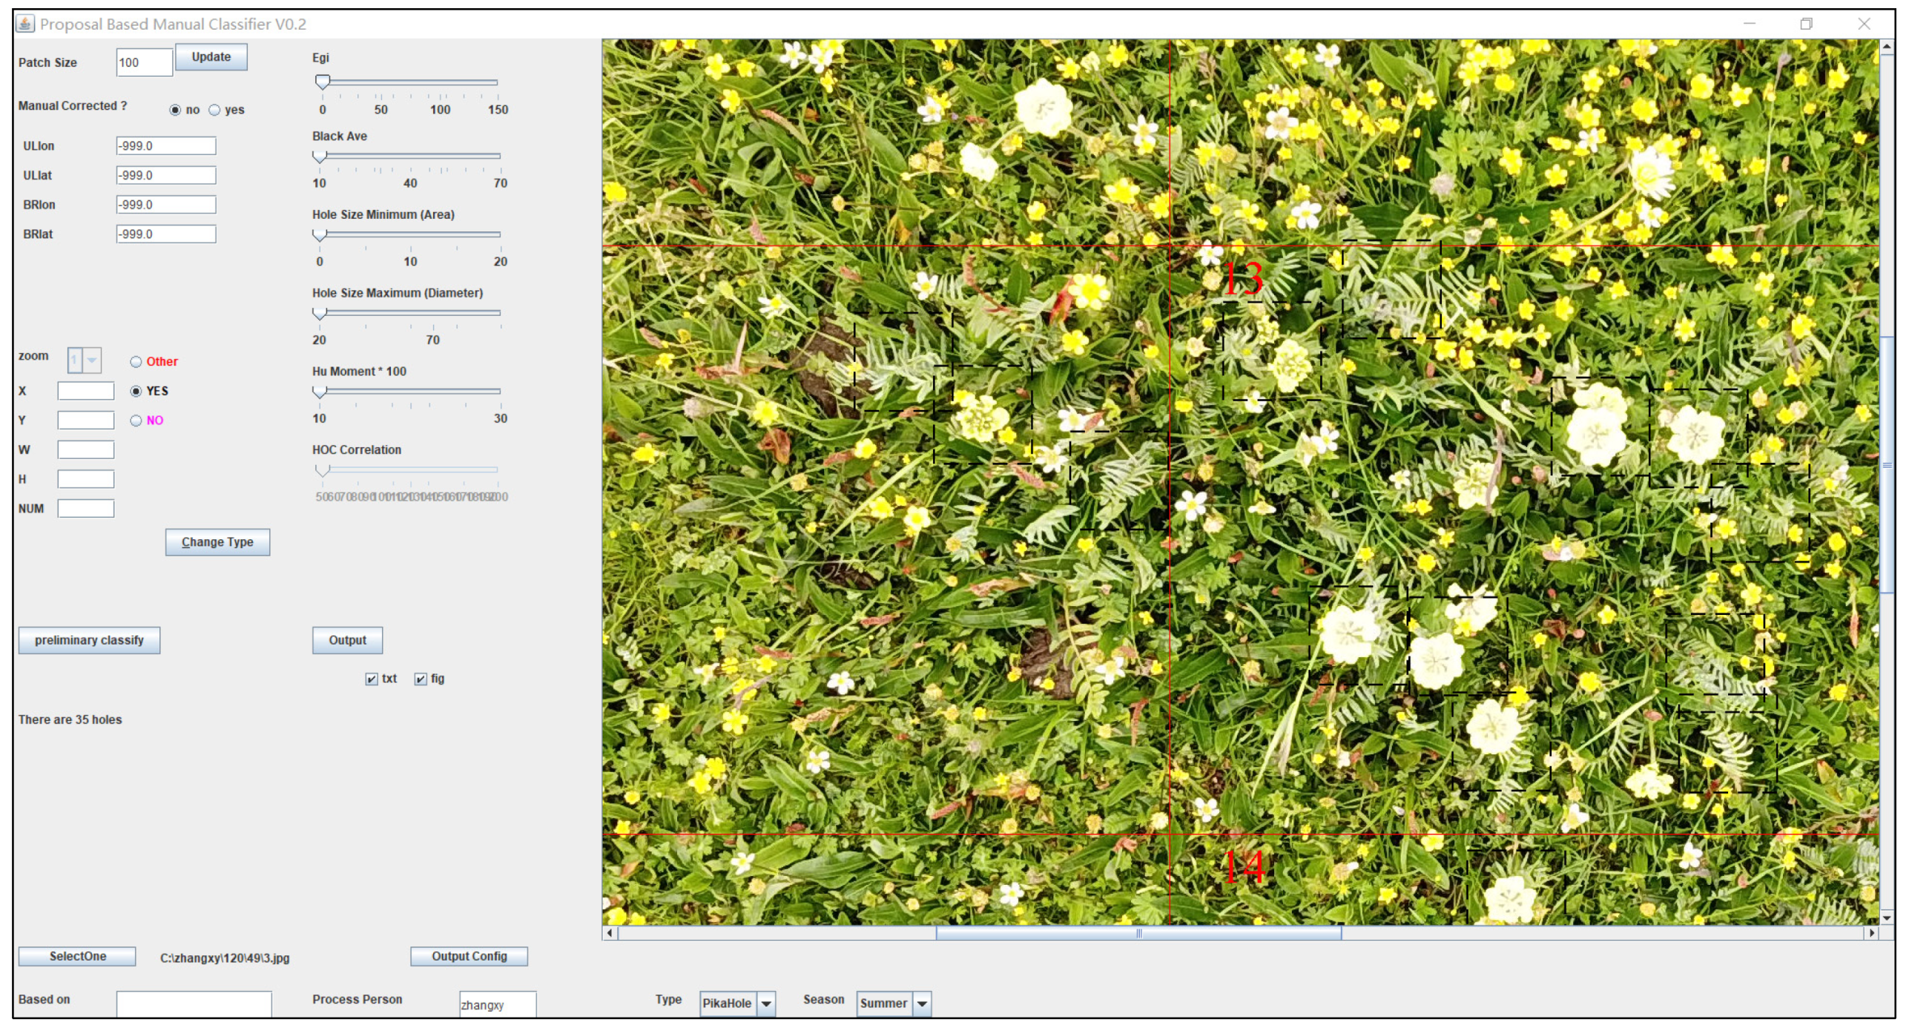Viewport: 1909px width, 1028px height.
Task: Choose the 'Other' classification radio
Action: (136, 361)
